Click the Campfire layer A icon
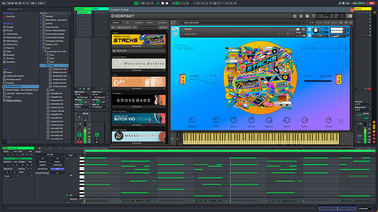The image size is (378, 212). tap(182, 79)
